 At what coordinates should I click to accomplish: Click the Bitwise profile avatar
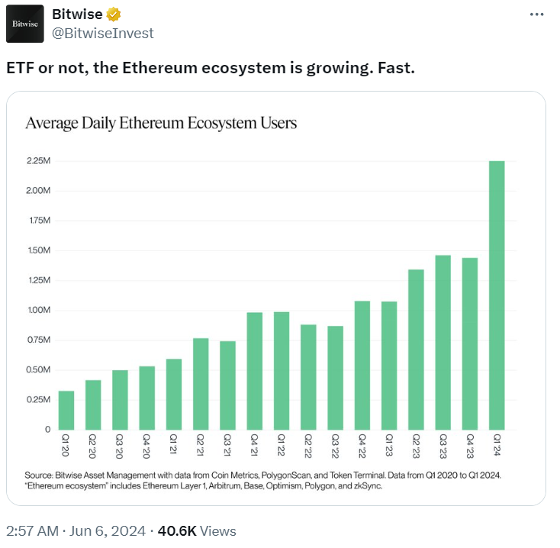(24, 24)
